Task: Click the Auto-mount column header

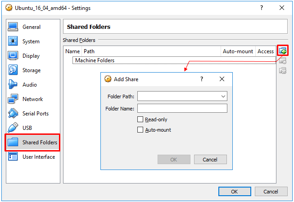Action: 238,51
